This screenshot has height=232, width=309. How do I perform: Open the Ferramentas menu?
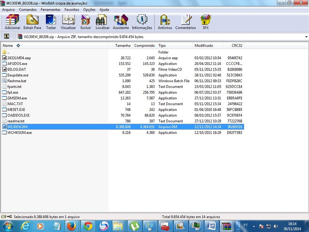(50, 10)
